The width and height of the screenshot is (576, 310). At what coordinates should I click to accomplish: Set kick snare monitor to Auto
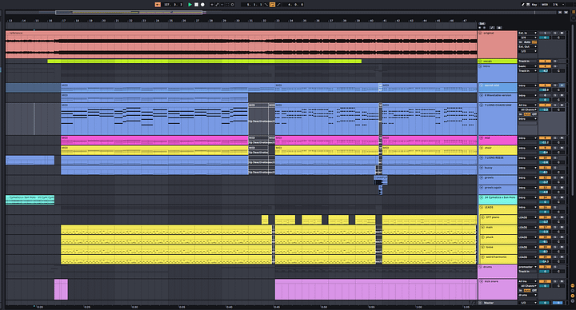coord(527,291)
